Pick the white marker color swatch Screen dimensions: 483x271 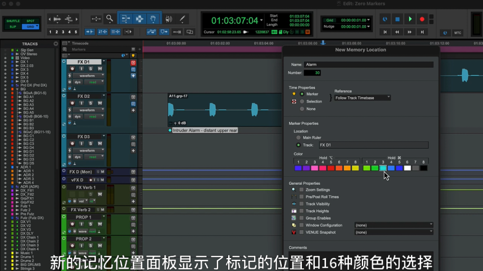pyautogui.click(x=407, y=168)
